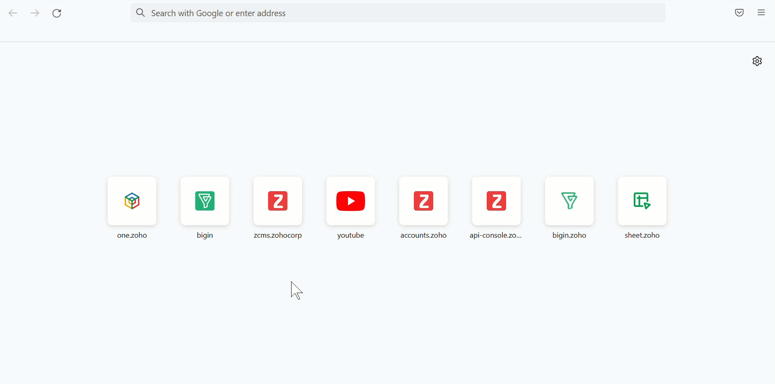775x384 pixels.
Task: Focus the Search with Google address field
Action: tap(398, 13)
